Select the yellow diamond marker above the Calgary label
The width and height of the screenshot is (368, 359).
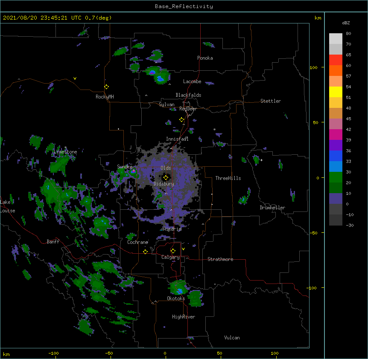coord(173,251)
